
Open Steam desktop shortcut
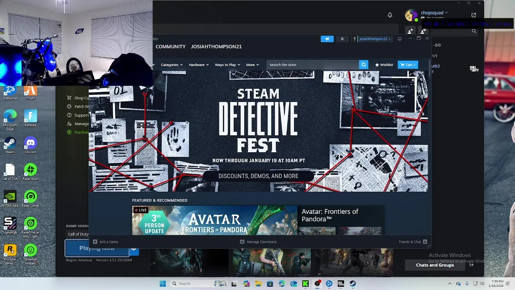coord(10,145)
